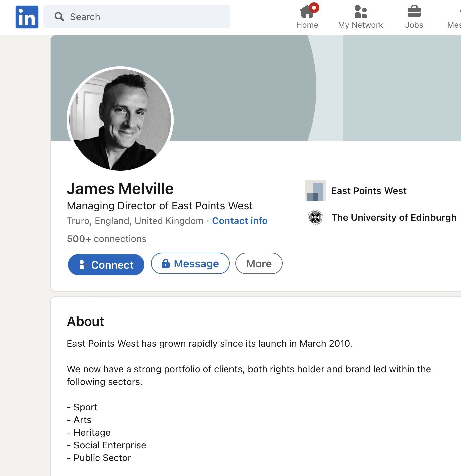Screen dimensions: 461x476
Task: Click the '- Sport' list line
Action: (82, 407)
